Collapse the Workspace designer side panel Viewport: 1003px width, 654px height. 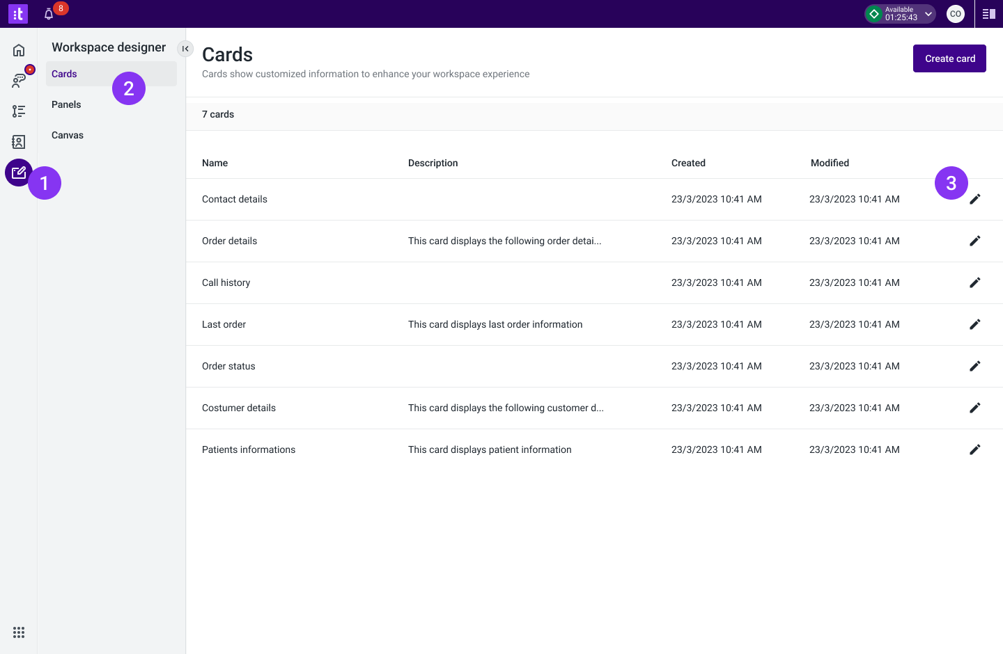185,49
